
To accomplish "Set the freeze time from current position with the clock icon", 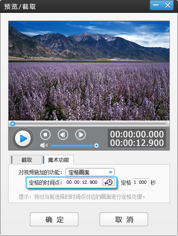I will click(x=109, y=182).
